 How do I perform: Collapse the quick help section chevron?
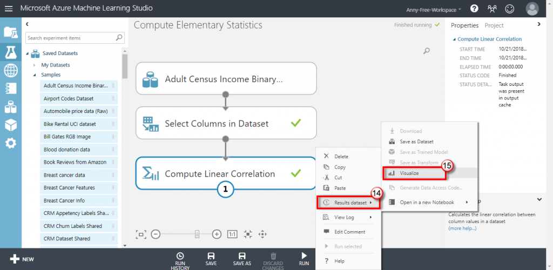click(x=539, y=199)
